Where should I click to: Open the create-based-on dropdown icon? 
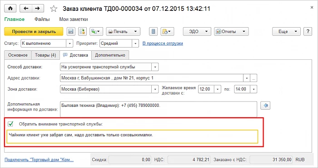(96, 32)
